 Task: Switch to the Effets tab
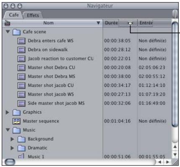point(33,15)
